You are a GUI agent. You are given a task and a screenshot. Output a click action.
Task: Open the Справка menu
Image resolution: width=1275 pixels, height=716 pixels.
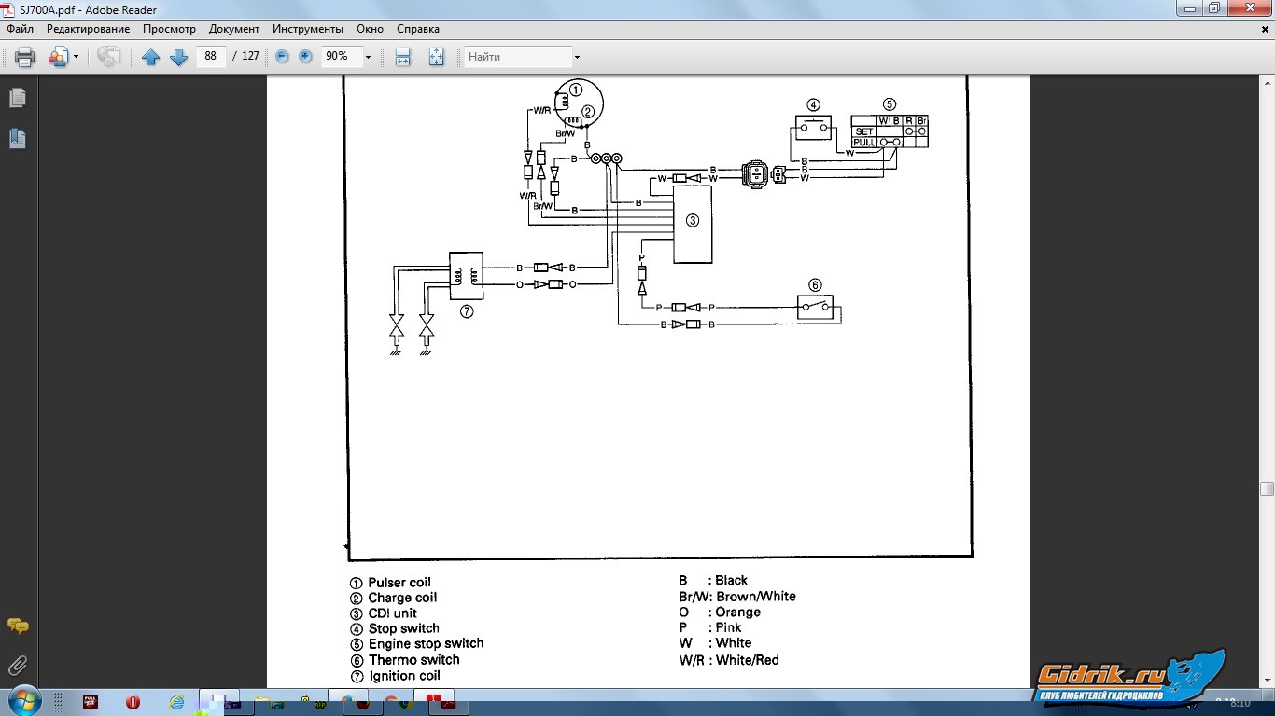coord(417,29)
